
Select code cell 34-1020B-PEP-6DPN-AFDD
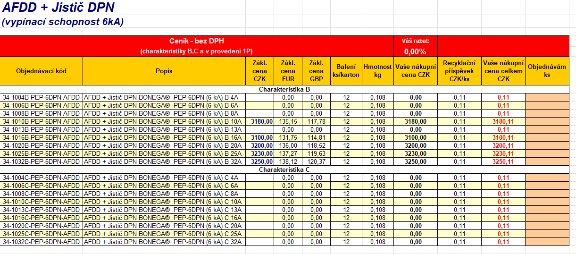point(42,145)
